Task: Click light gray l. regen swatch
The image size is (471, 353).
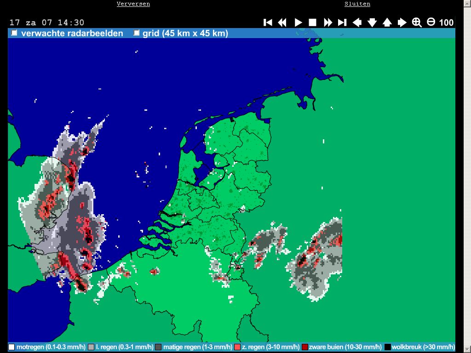Action: pyautogui.click(x=91, y=347)
